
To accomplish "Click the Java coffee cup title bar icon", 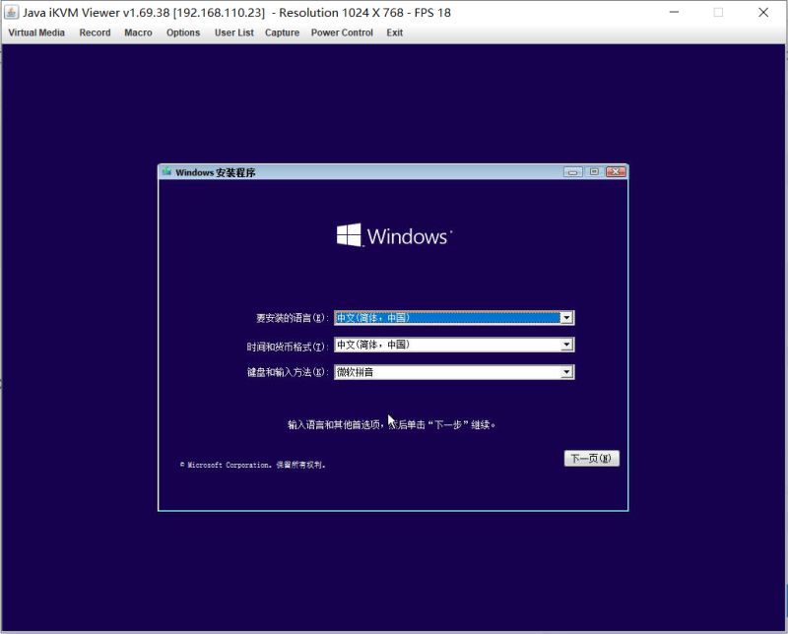I will point(11,12).
